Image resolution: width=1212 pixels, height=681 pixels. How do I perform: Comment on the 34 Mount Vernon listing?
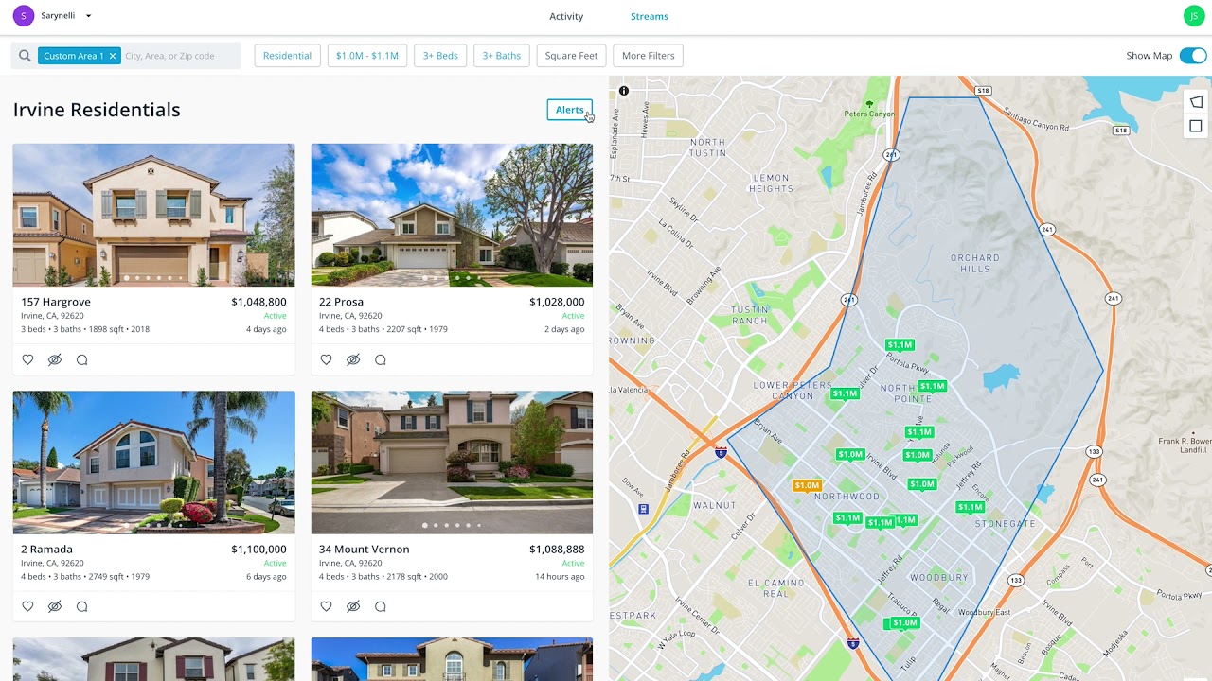coord(381,606)
